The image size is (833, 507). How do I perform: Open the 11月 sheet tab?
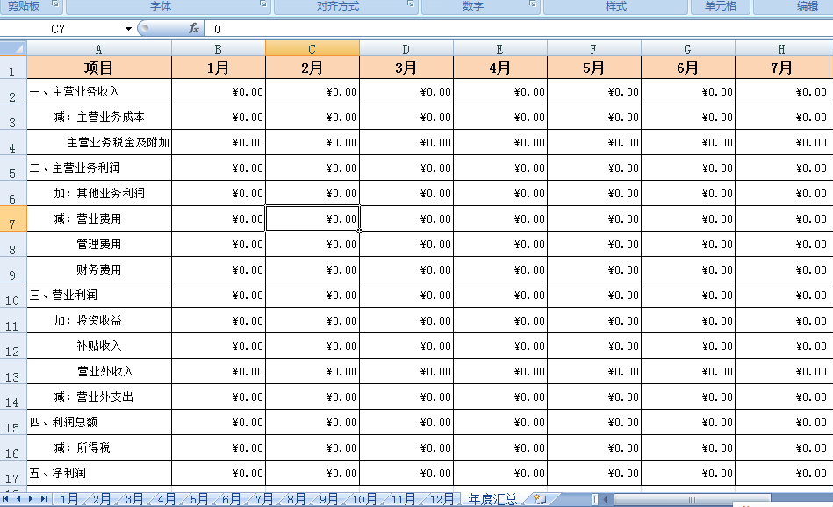click(x=403, y=499)
